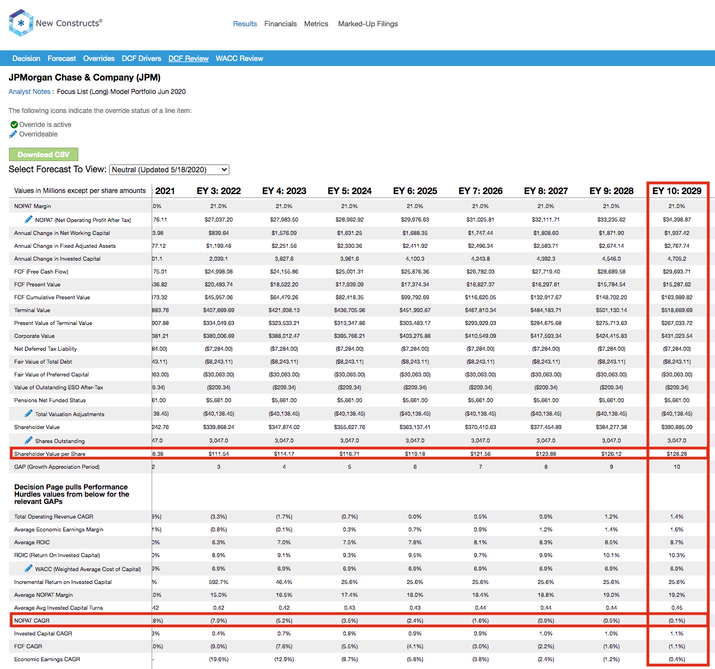Click the Fair Value of Total Debt label

43,361
